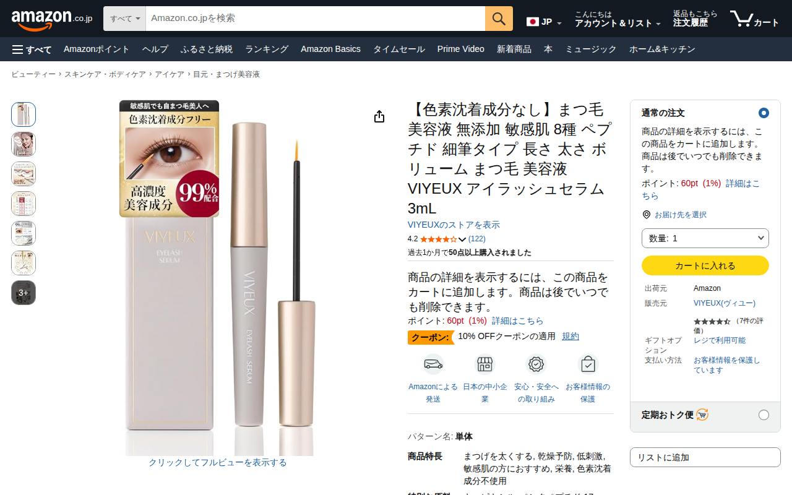
Task: Click the 安心・安全への取り組み badge icon
Action: coord(536,364)
